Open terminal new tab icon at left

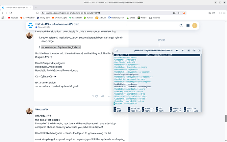pyautogui.click(x=116, y=50)
